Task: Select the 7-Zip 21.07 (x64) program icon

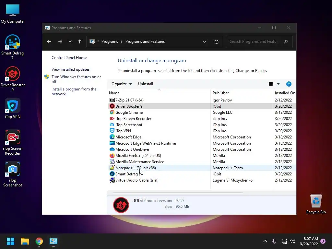Action: point(112,100)
